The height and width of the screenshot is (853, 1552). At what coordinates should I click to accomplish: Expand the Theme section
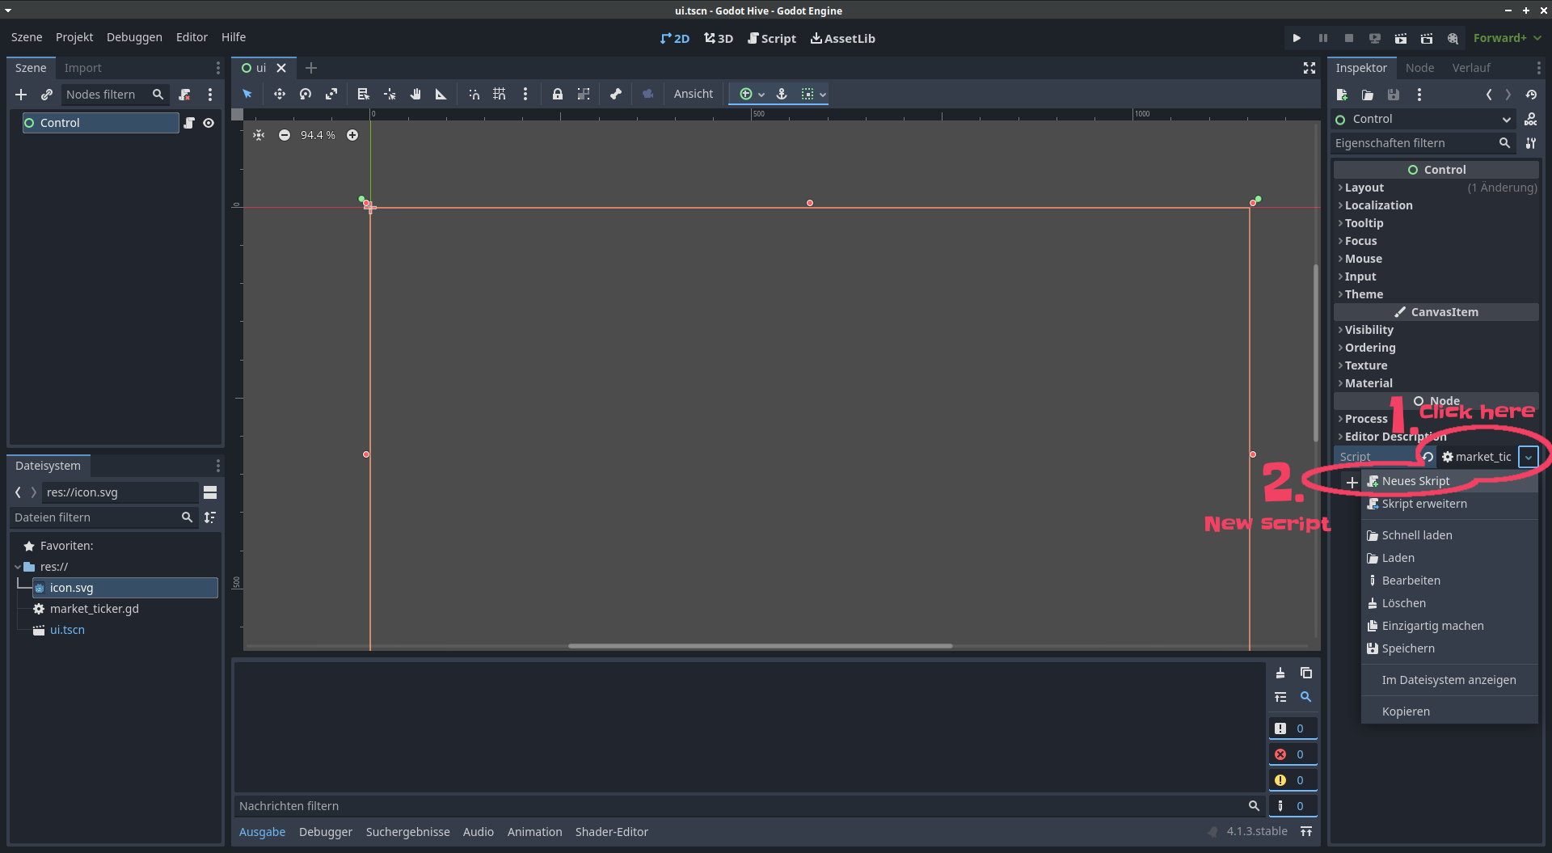1436,294
